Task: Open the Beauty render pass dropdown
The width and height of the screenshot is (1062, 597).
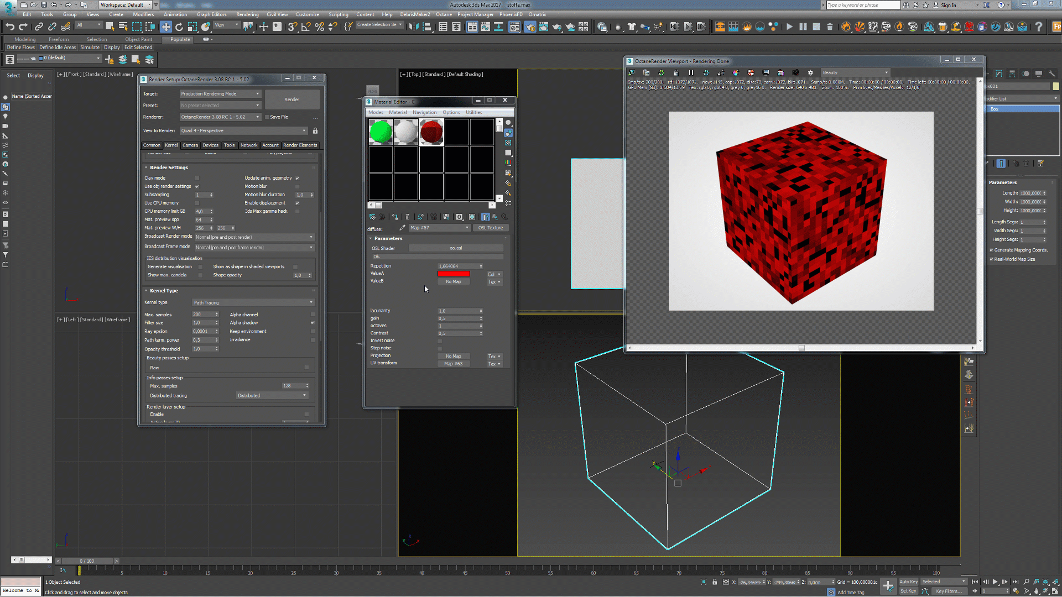Action: click(x=855, y=72)
